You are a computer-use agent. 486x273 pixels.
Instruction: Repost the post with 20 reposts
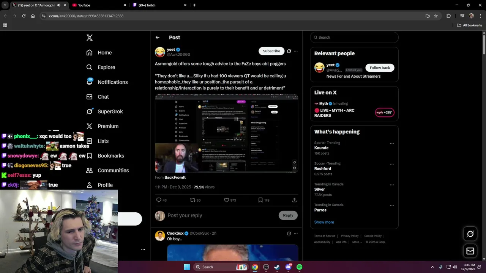pyautogui.click(x=195, y=200)
